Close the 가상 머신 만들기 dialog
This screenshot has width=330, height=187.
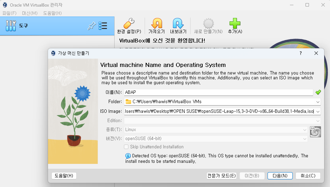[x=316, y=53]
